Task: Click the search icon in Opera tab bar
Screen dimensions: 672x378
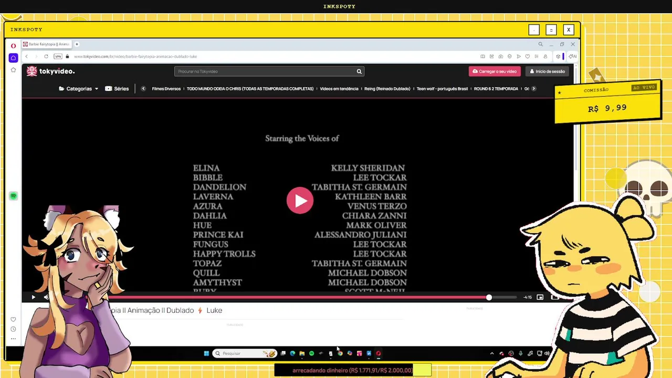Action: 540,44
